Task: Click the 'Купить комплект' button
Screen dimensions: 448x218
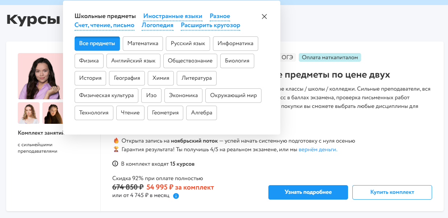Action: click(392, 192)
